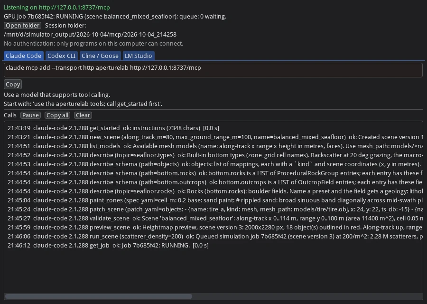Select the patch_scene tire_a log entry

(x=215, y=209)
